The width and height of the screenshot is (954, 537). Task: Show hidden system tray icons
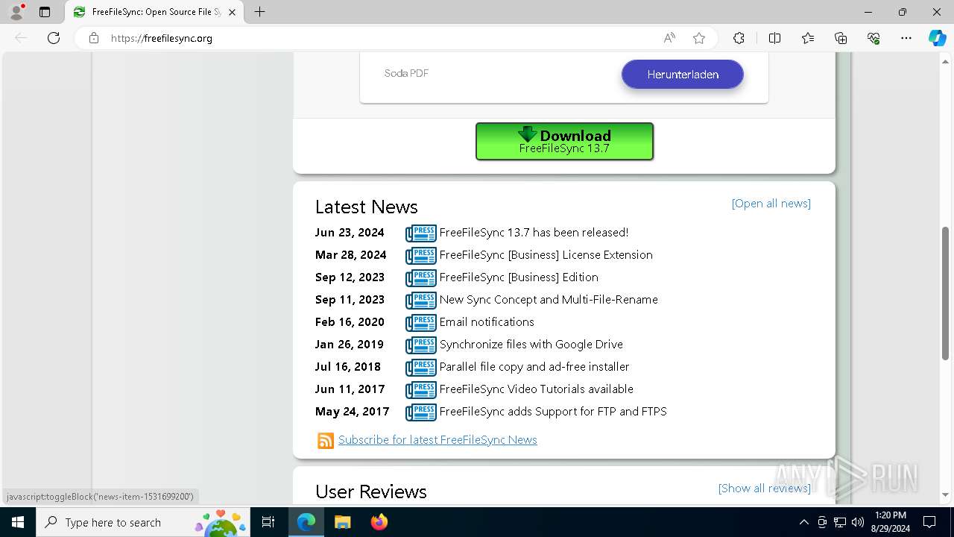click(x=803, y=522)
